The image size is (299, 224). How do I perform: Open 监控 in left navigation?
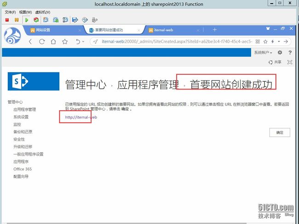coord(17,124)
